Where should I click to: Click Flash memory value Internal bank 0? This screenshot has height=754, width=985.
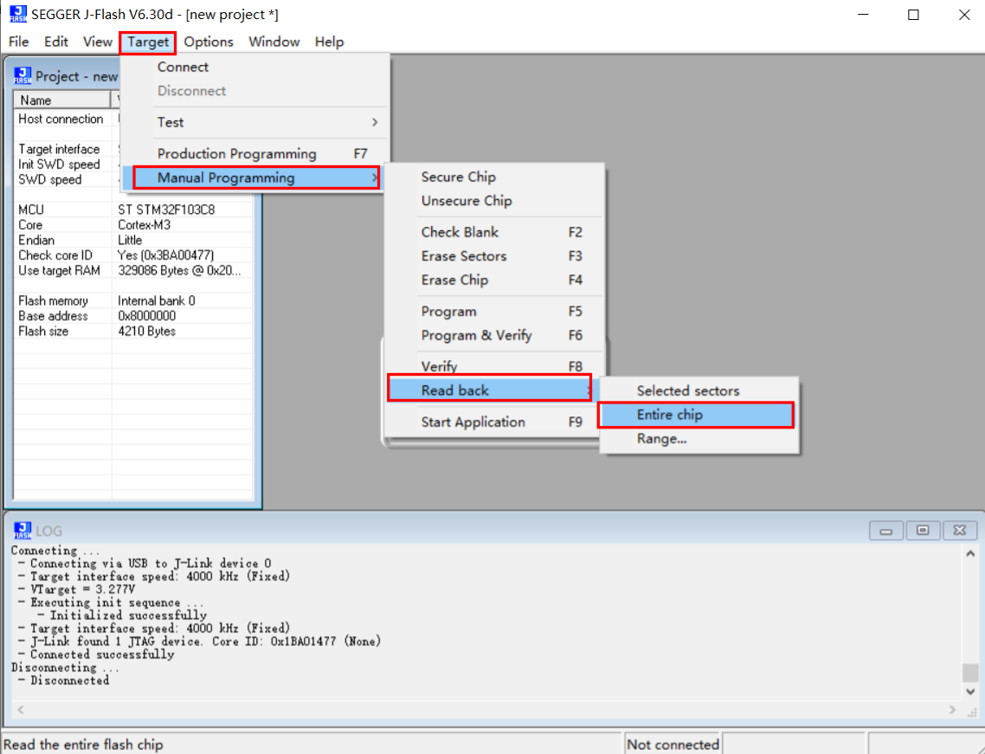point(157,301)
